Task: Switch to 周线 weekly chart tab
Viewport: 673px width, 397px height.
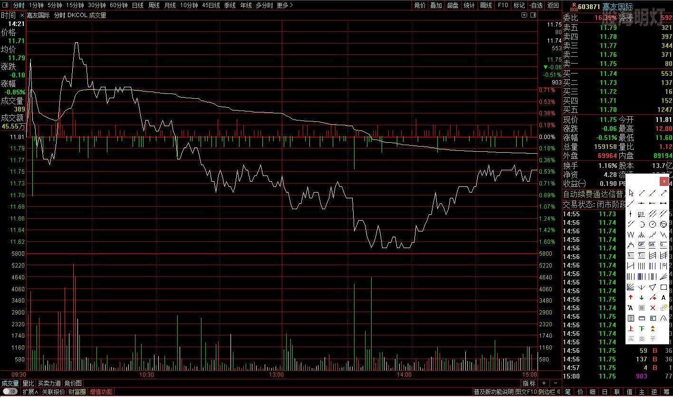Action: pyautogui.click(x=154, y=5)
